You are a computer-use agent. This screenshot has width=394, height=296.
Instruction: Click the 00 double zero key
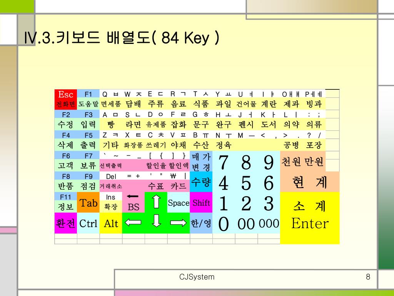coord(246,223)
